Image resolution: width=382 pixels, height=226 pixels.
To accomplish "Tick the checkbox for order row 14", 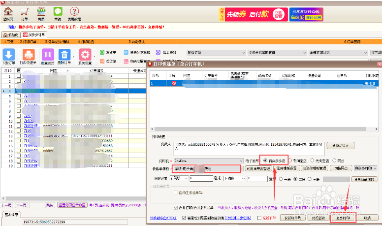I will click(x=19, y=141).
